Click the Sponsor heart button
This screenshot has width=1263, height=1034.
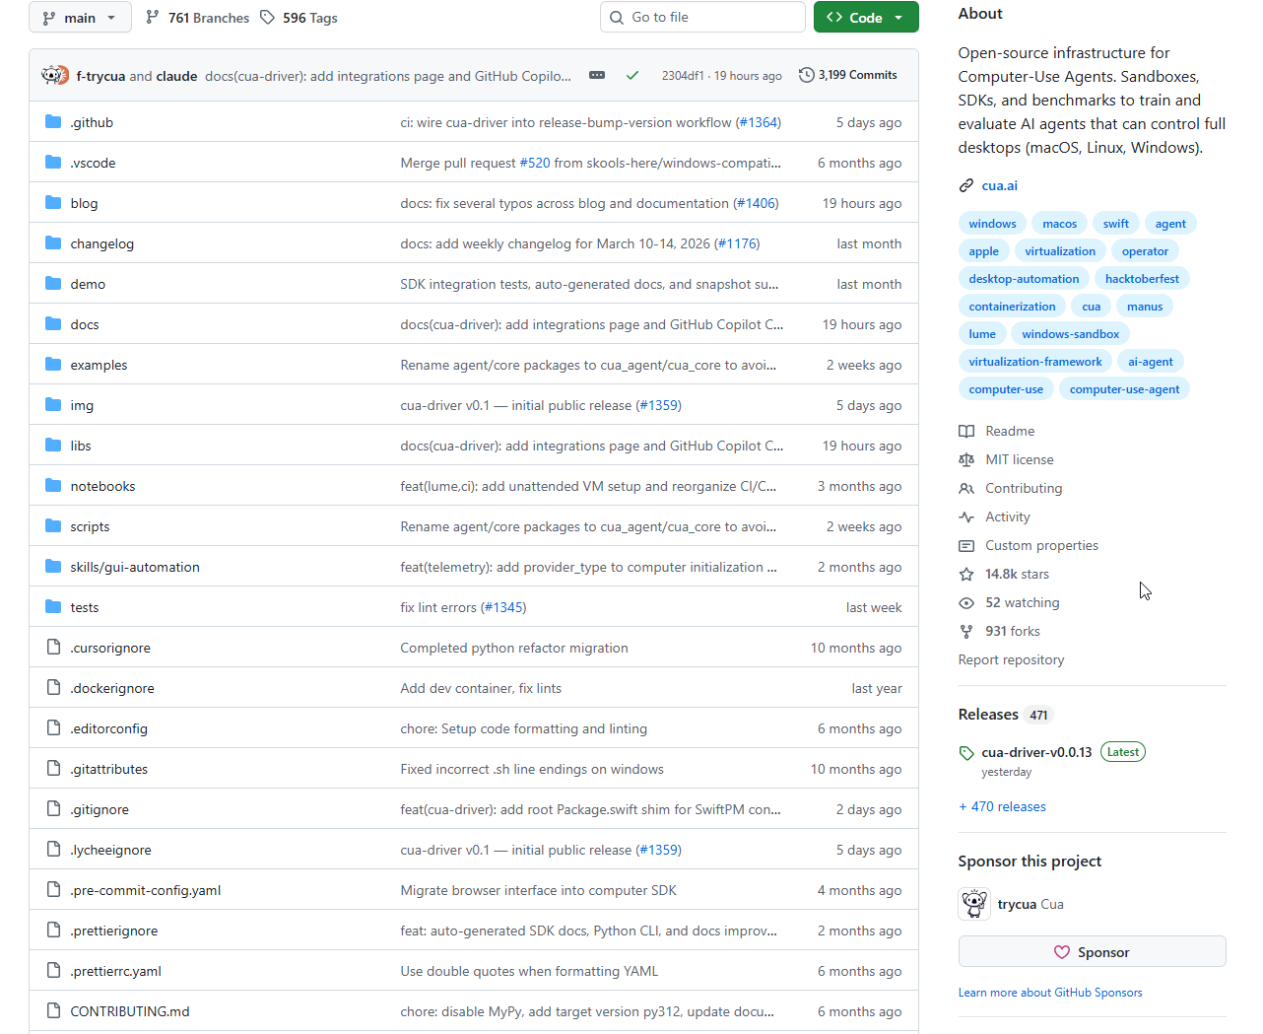pos(1092,952)
